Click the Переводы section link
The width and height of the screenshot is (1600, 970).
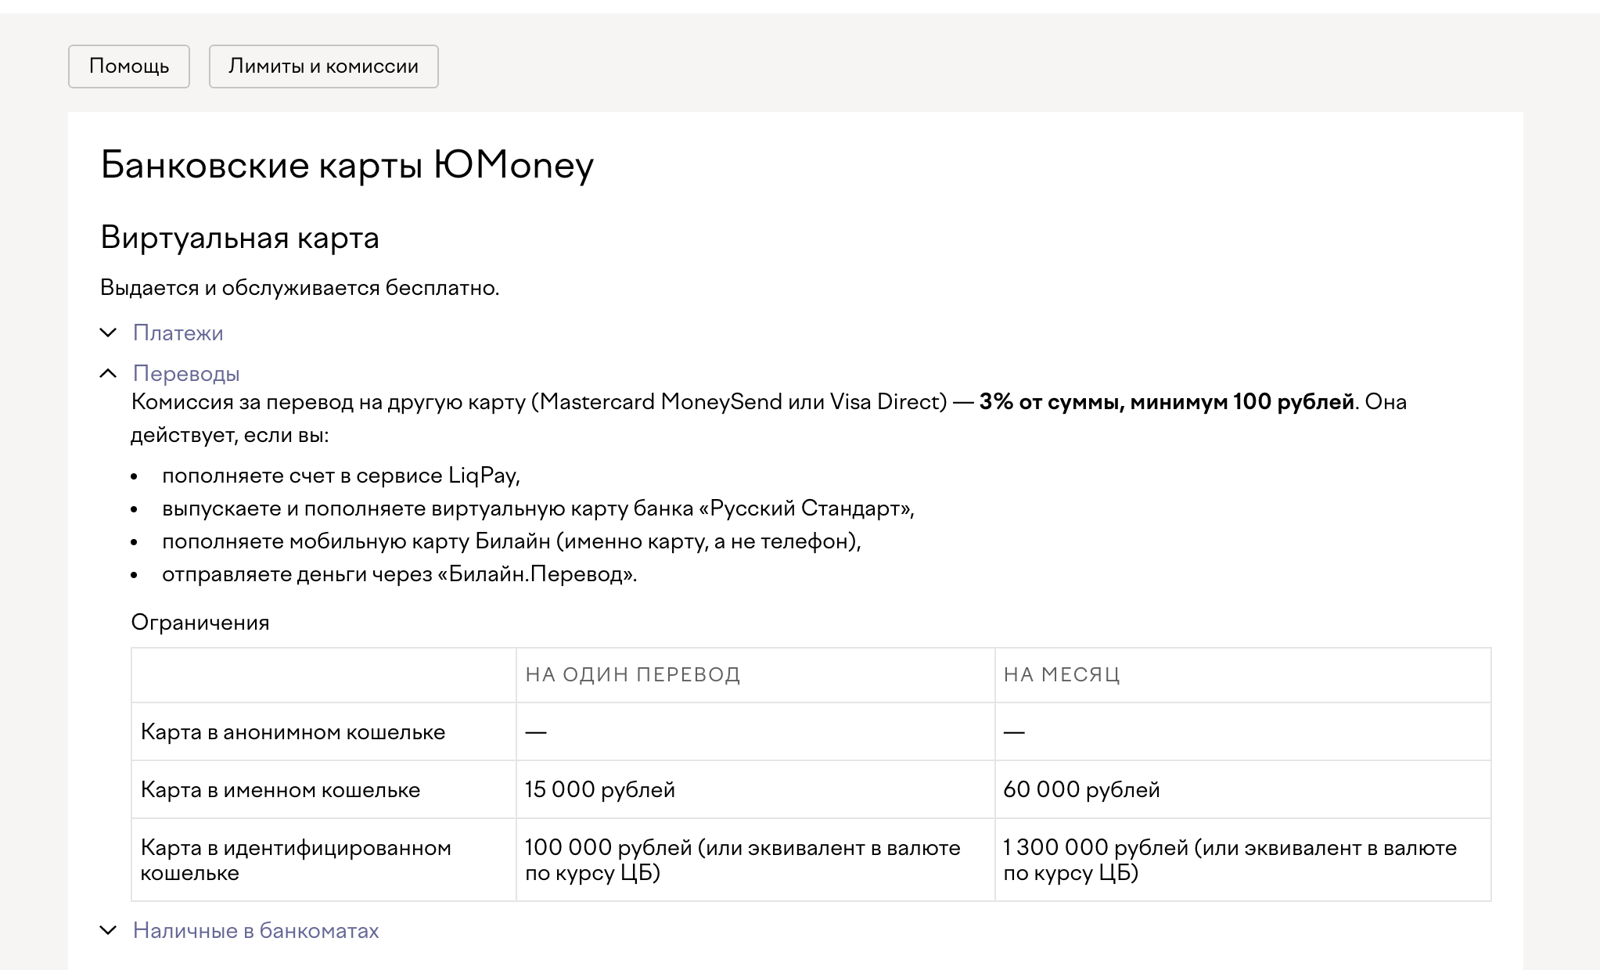(x=186, y=374)
